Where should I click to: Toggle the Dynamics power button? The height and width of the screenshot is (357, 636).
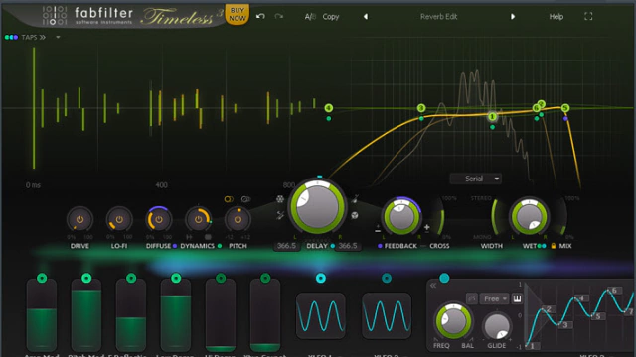198,220
